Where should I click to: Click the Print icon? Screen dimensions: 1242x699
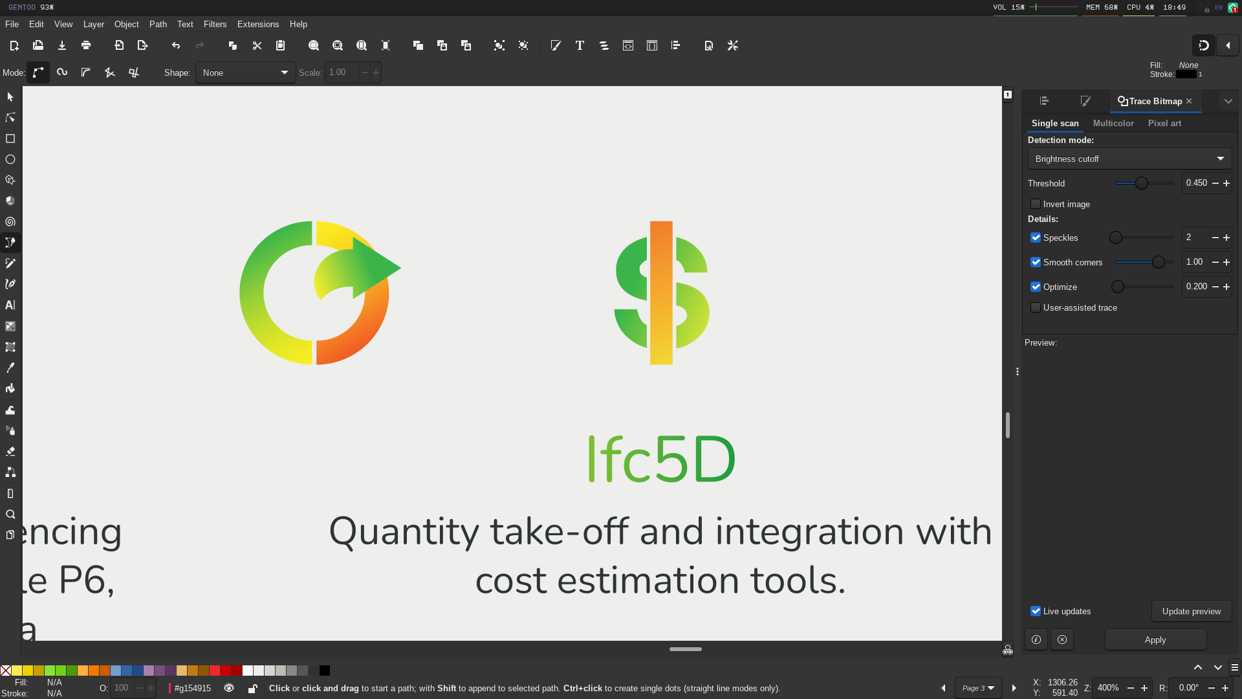(x=86, y=45)
